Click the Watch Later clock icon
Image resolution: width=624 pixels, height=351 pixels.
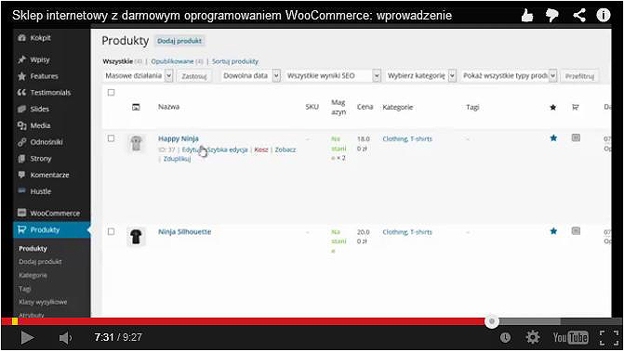tap(505, 338)
